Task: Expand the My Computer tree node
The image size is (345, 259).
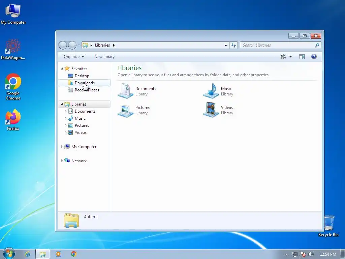Action: 62,146
